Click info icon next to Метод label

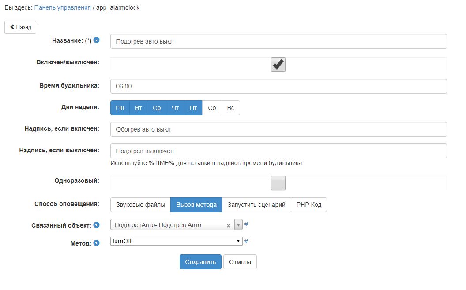click(96, 242)
